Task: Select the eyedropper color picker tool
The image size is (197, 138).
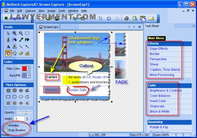Action: [x=21, y=40]
